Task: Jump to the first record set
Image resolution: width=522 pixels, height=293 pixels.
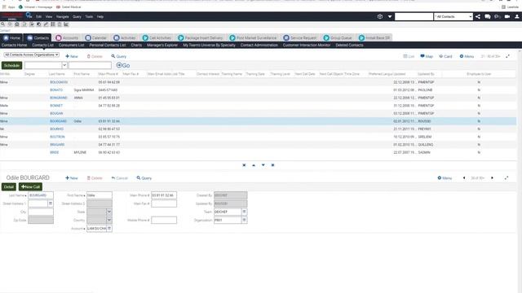Action: coord(244,165)
